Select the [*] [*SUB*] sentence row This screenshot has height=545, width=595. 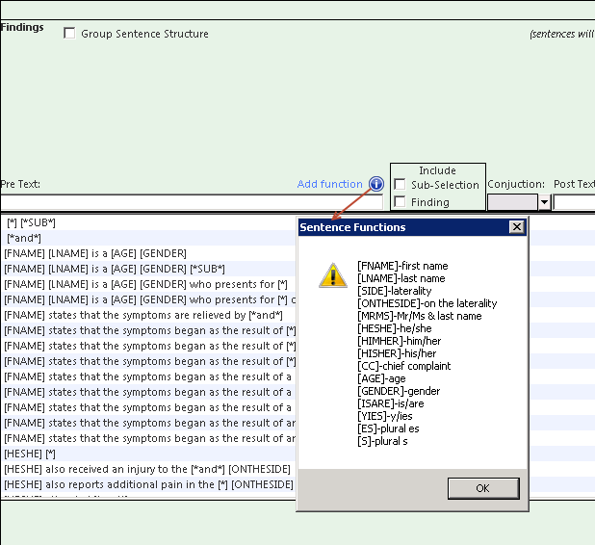tap(148, 222)
